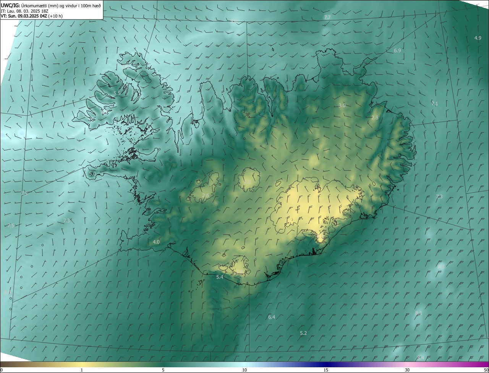Image resolution: width=489 pixels, height=373 pixels.
Task: Pick the 6.9 value label
Action: click(397, 51)
